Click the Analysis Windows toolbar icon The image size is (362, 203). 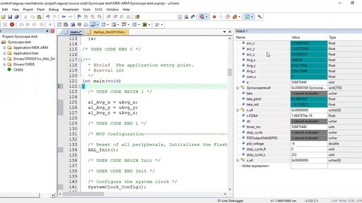coord(124,24)
